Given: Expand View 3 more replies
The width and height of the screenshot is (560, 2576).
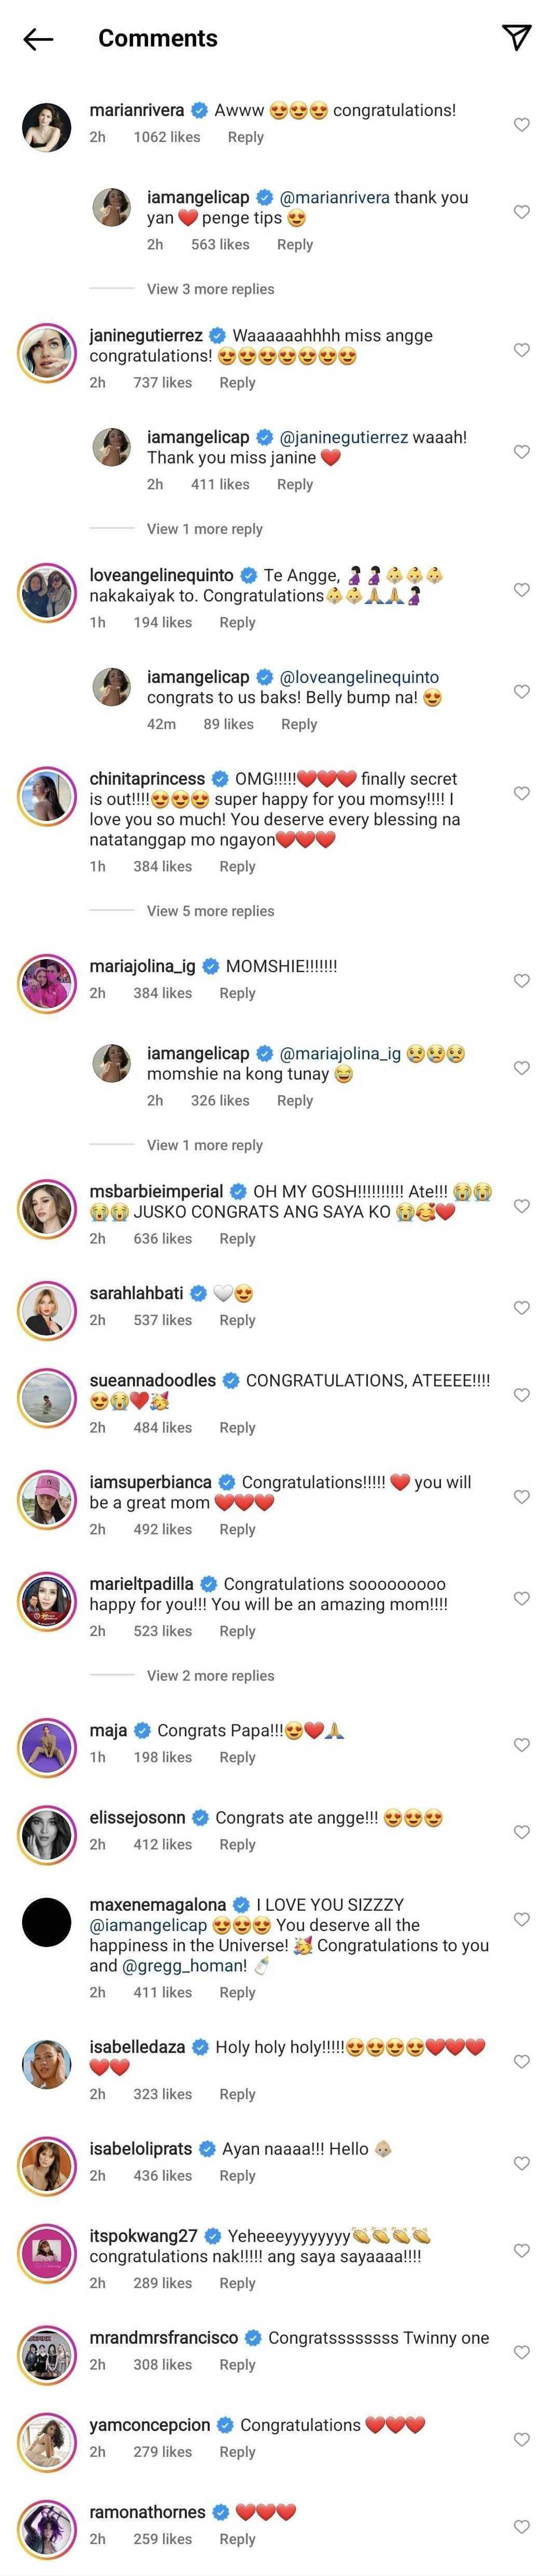Looking at the screenshot, I should tap(209, 289).
